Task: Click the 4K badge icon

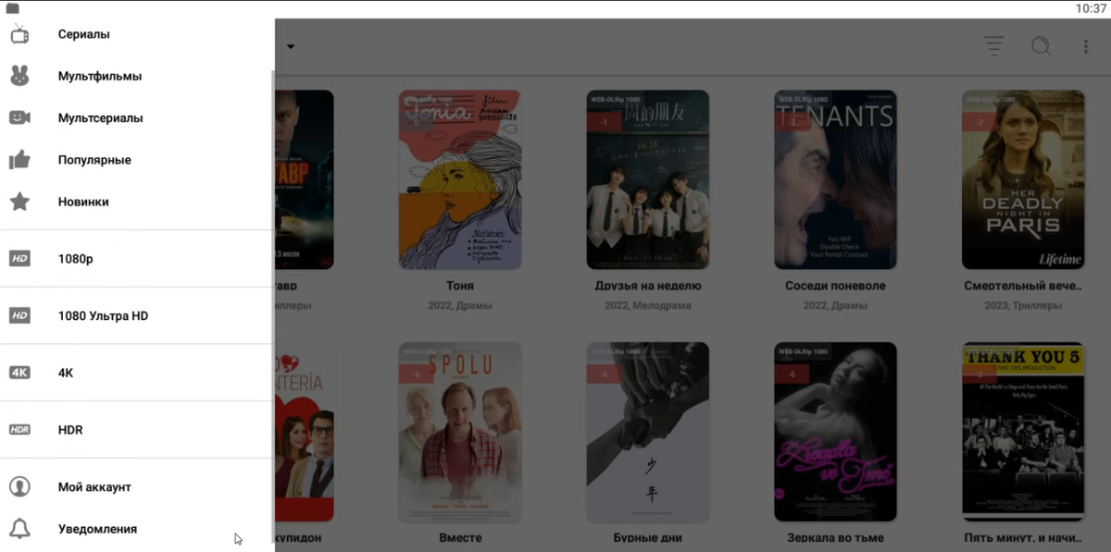Action: 19,373
